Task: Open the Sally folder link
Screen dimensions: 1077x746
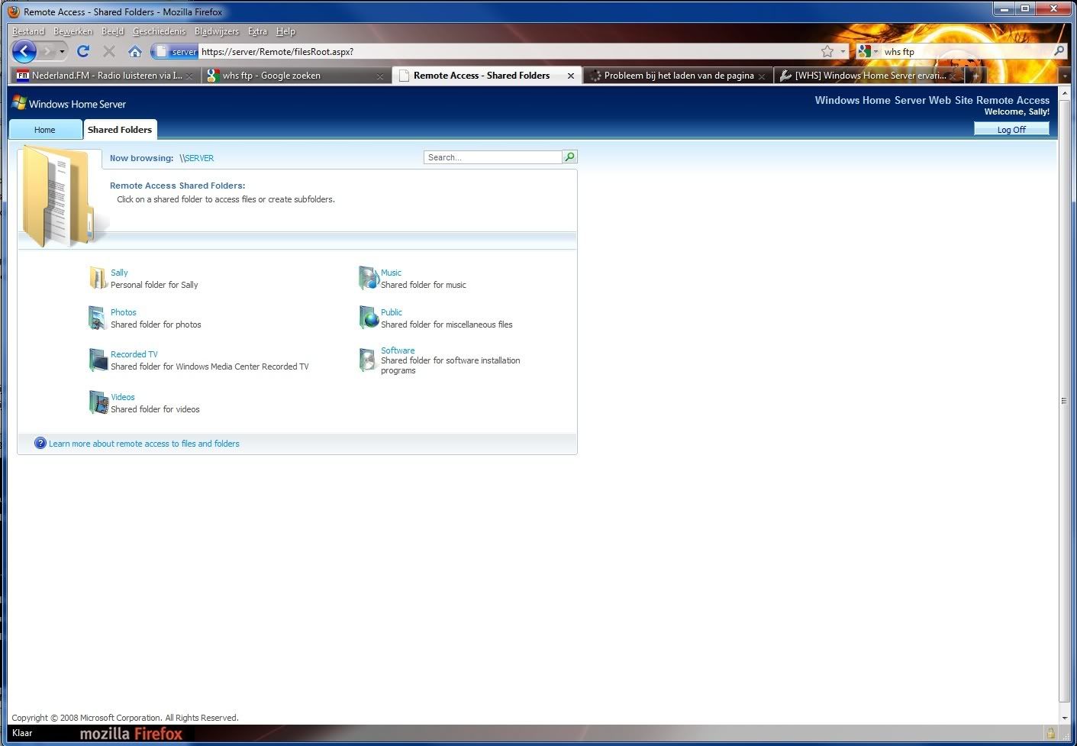Action: pyautogui.click(x=119, y=273)
